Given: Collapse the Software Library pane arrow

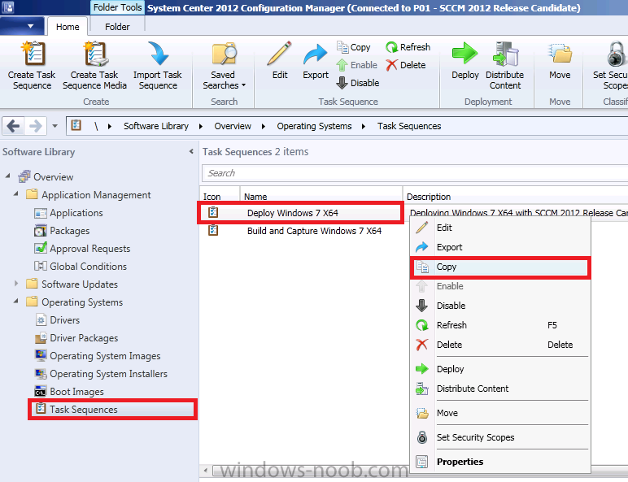Looking at the screenshot, I should point(191,151).
